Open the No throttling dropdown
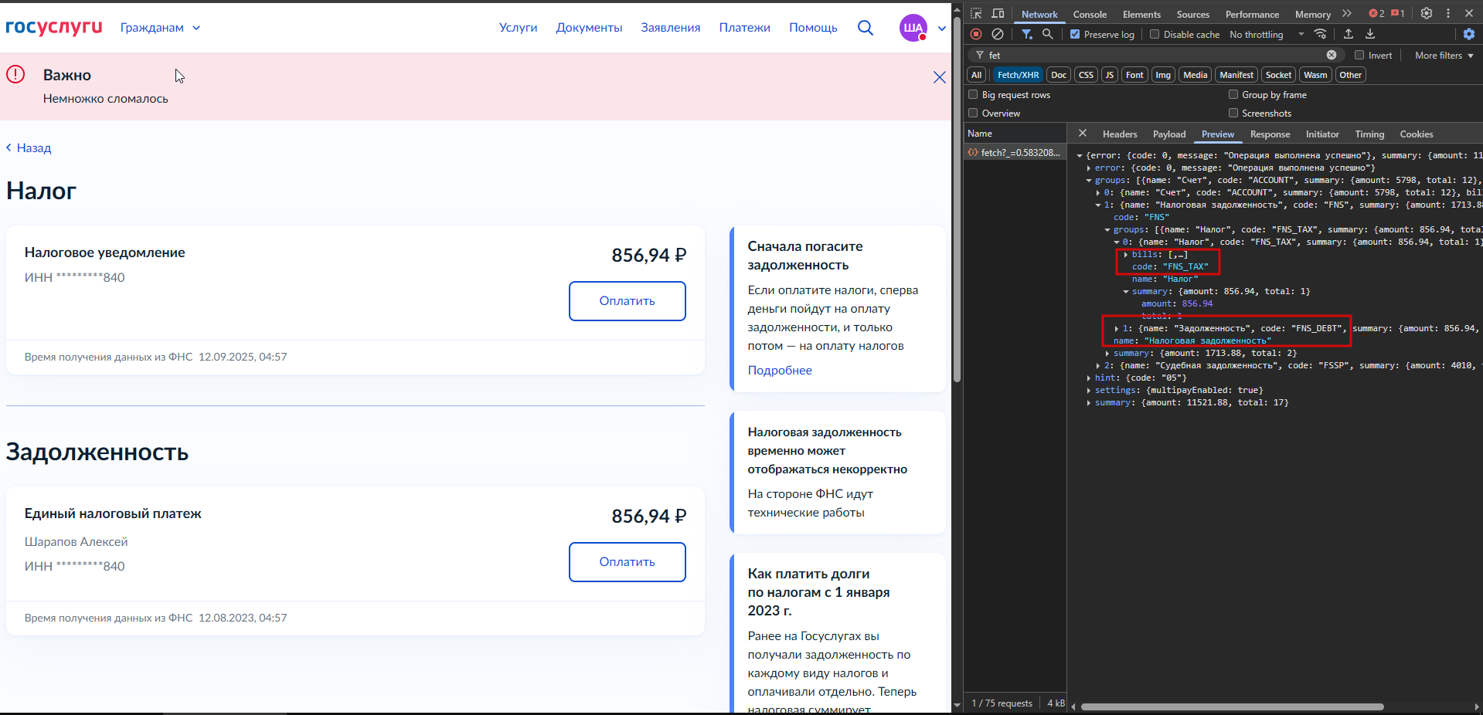The width and height of the screenshot is (1483, 715). click(x=1267, y=34)
